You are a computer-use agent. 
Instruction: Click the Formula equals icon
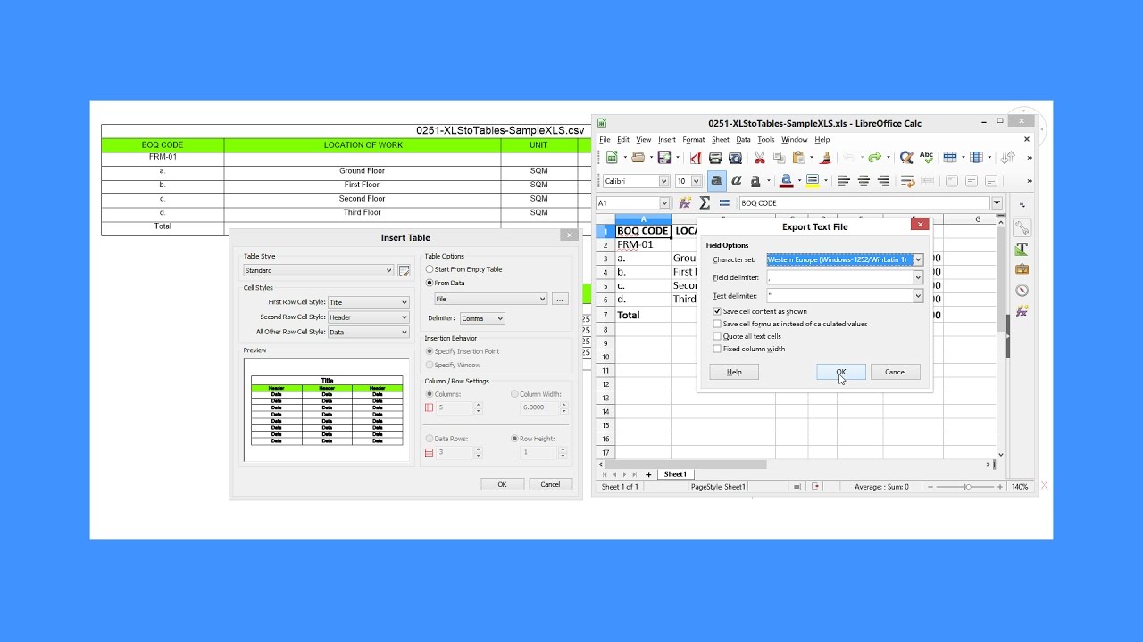click(x=724, y=203)
